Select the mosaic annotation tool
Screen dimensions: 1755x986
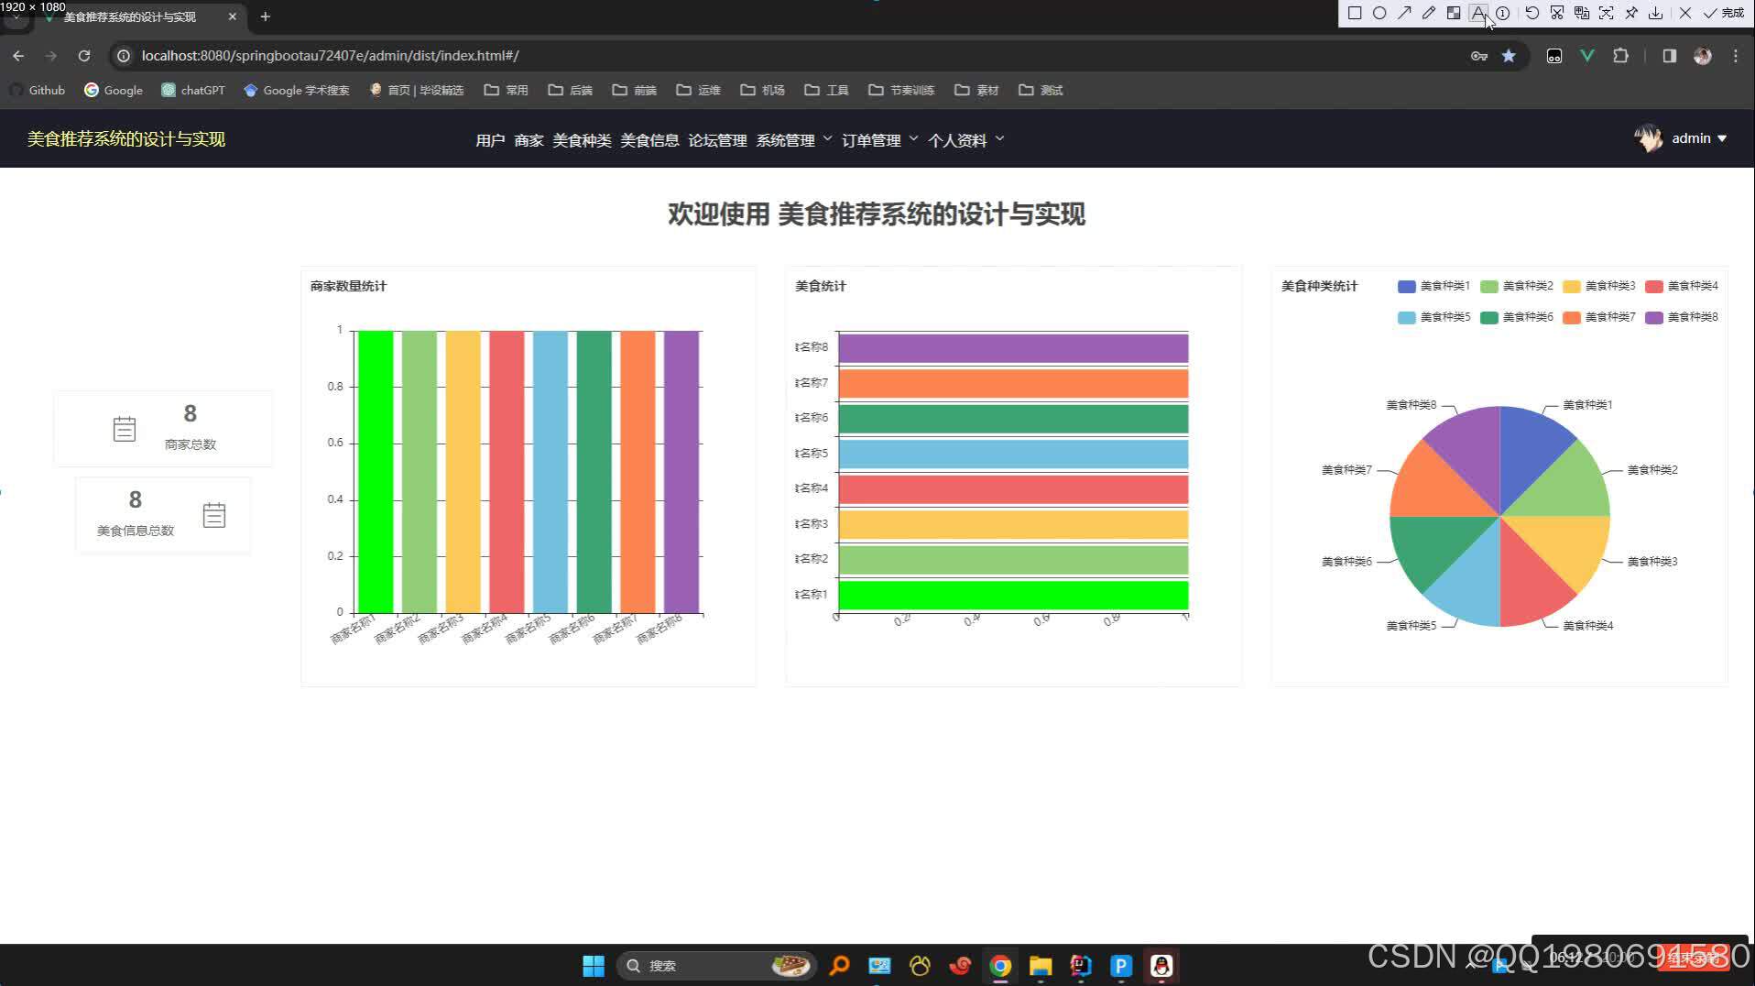click(x=1454, y=12)
